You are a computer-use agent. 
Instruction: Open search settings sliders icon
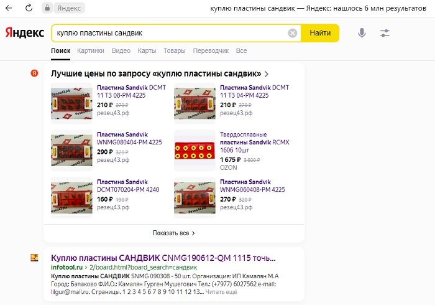pos(385,33)
